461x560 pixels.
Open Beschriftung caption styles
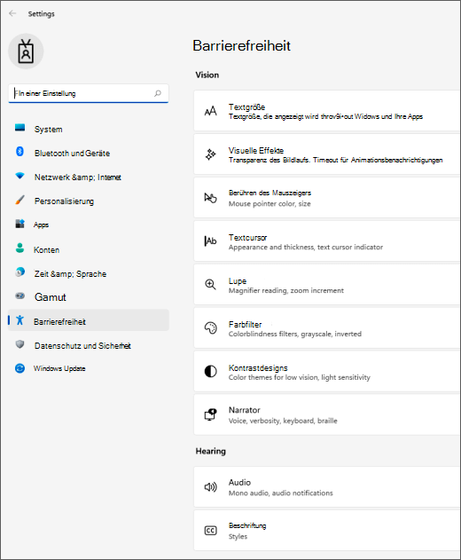[x=327, y=531]
